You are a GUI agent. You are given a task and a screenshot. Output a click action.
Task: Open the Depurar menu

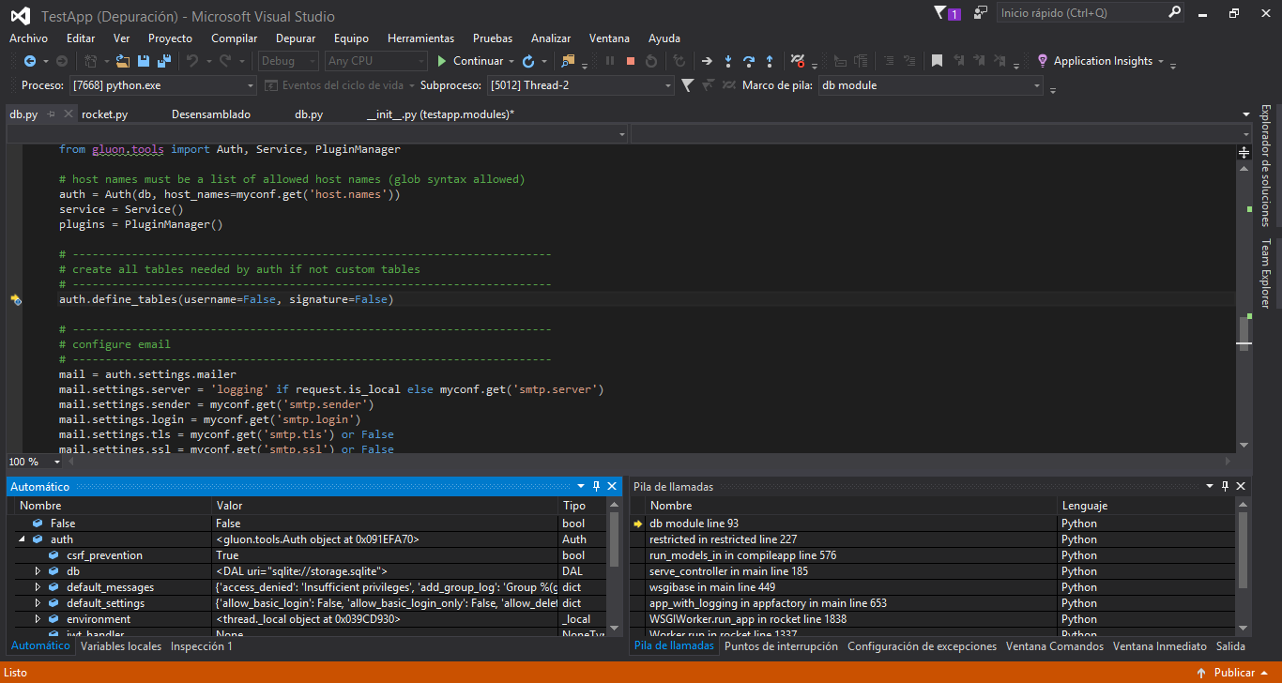(296, 38)
